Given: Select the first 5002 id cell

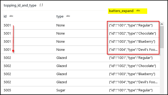Looking at the screenshot, I should coord(7,58).
